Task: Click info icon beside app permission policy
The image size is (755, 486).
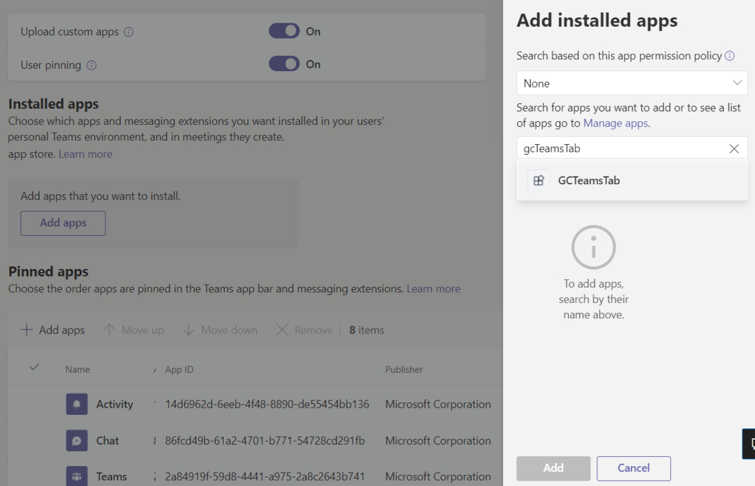Action: tap(729, 56)
